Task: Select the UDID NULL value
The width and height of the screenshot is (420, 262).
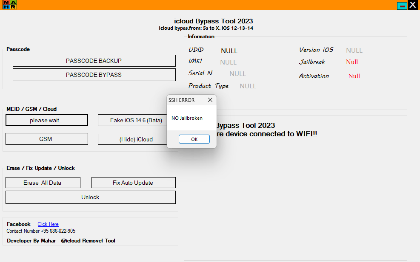Action: [229, 51]
